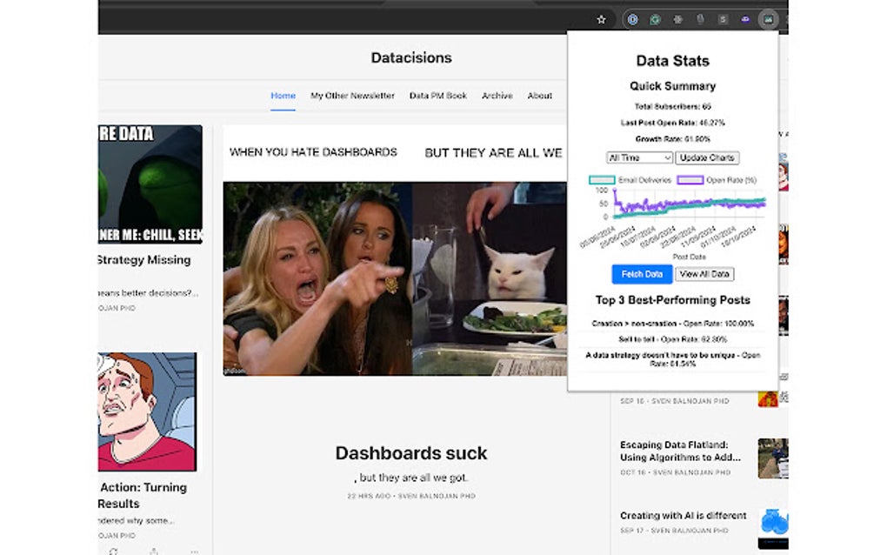This screenshot has width=887, height=555.
Task: Open the 1Password extension icon
Action: [632, 19]
